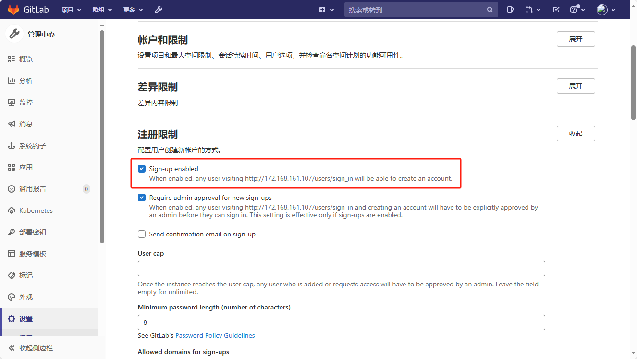Open the 项目 (Projects) dropdown menu
The width and height of the screenshot is (637, 359).
(72, 10)
